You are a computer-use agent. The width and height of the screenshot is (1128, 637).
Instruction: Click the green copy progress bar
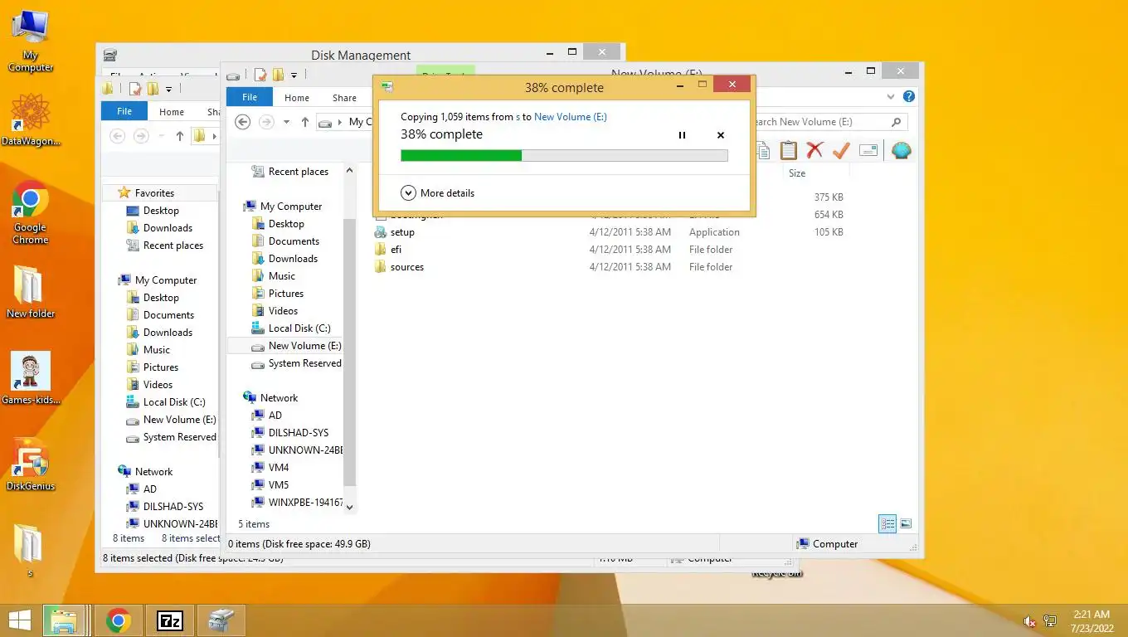click(x=564, y=155)
